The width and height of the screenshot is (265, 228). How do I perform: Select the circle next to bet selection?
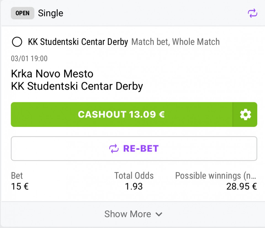point(17,42)
